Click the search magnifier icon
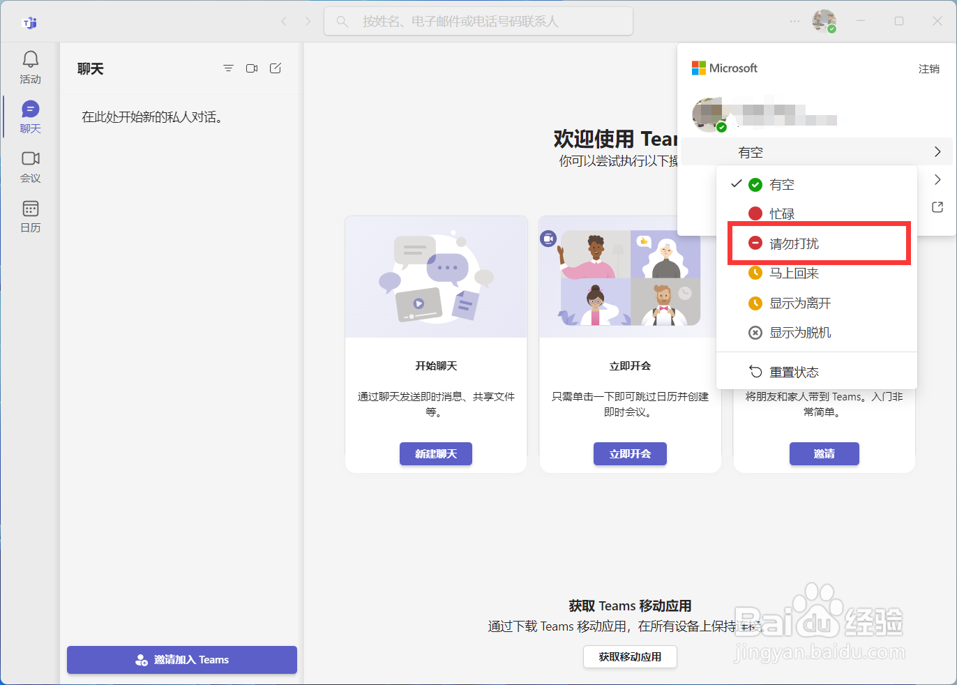 [x=342, y=22]
